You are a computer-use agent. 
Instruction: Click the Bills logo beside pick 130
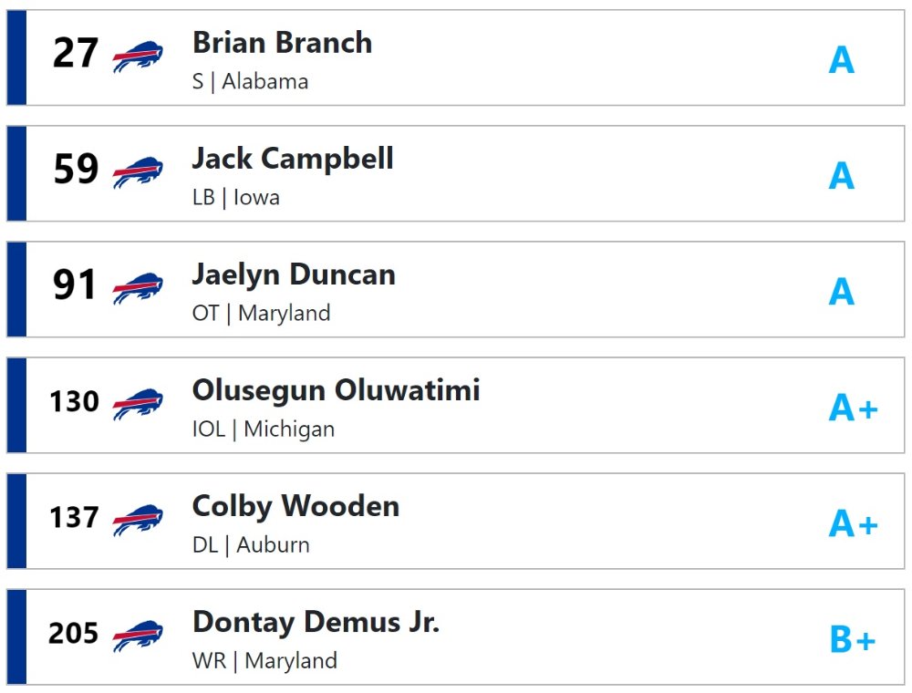click(x=138, y=403)
